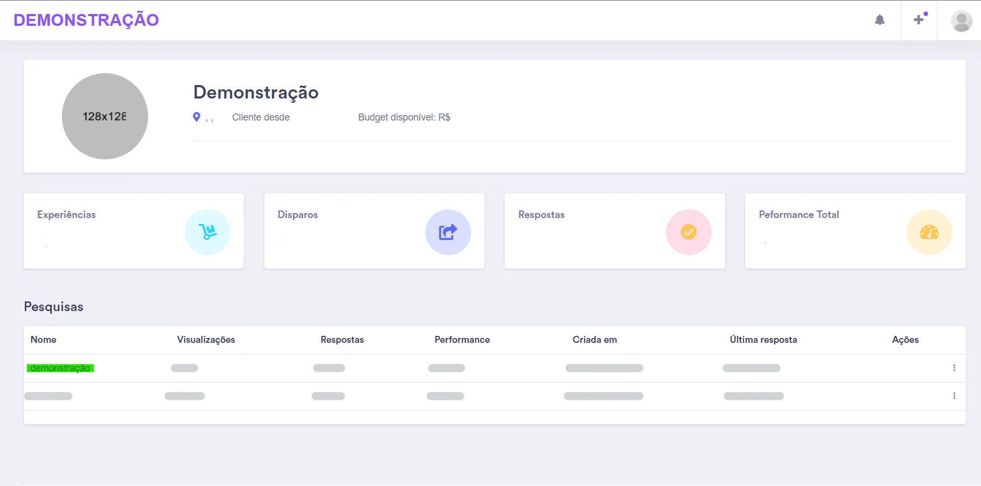The width and height of the screenshot is (981, 486).
Task: Click the Peformance Total gauge icon
Action: [x=929, y=232]
